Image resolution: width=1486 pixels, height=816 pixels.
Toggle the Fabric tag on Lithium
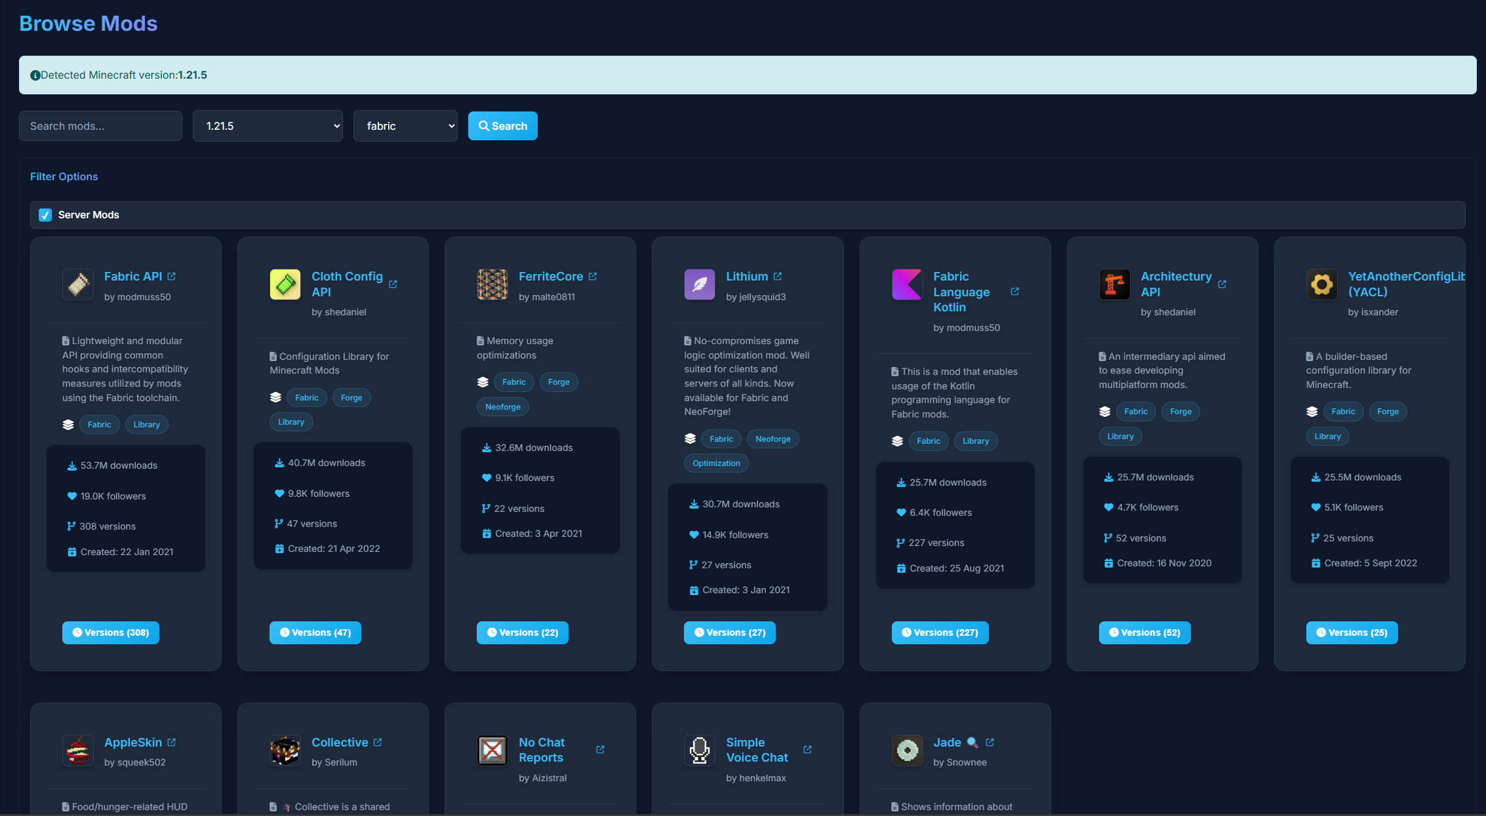[x=721, y=438]
